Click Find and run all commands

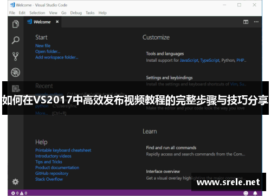[x=171, y=148]
